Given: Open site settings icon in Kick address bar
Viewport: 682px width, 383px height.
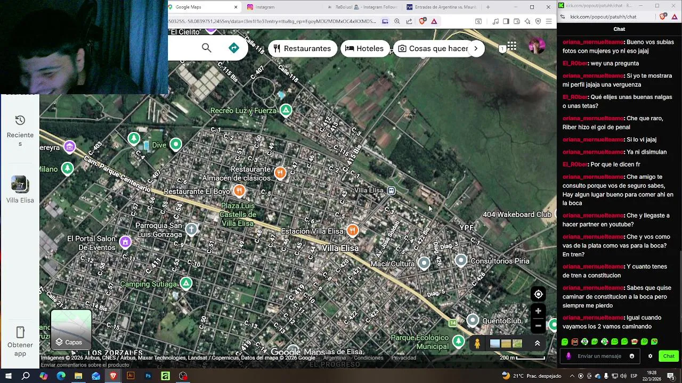Looking at the screenshot, I should 563,16.
